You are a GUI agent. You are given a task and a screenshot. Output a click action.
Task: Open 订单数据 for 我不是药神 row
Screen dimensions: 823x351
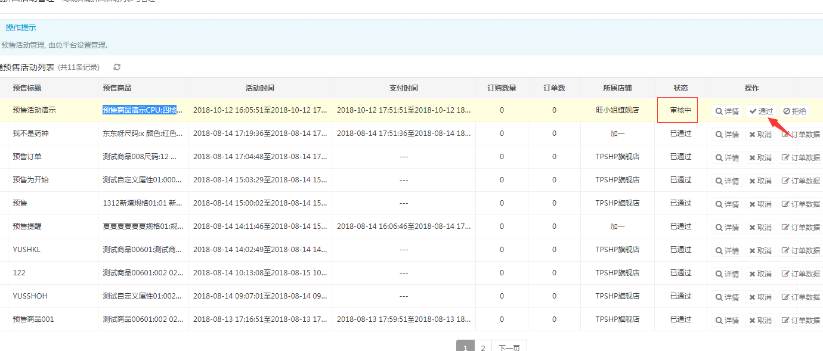[800, 135]
